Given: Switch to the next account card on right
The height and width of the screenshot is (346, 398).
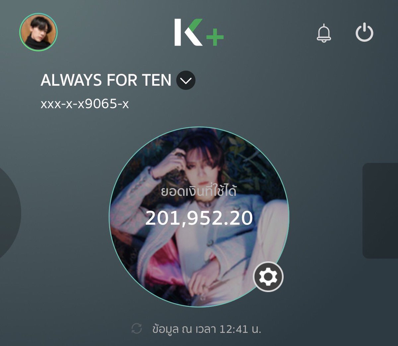Looking at the screenshot, I should click(380, 211).
